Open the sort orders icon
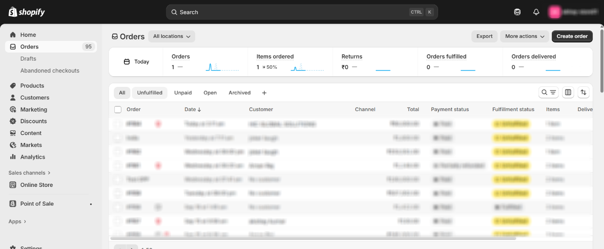This screenshot has height=249, width=604. (x=584, y=92)
